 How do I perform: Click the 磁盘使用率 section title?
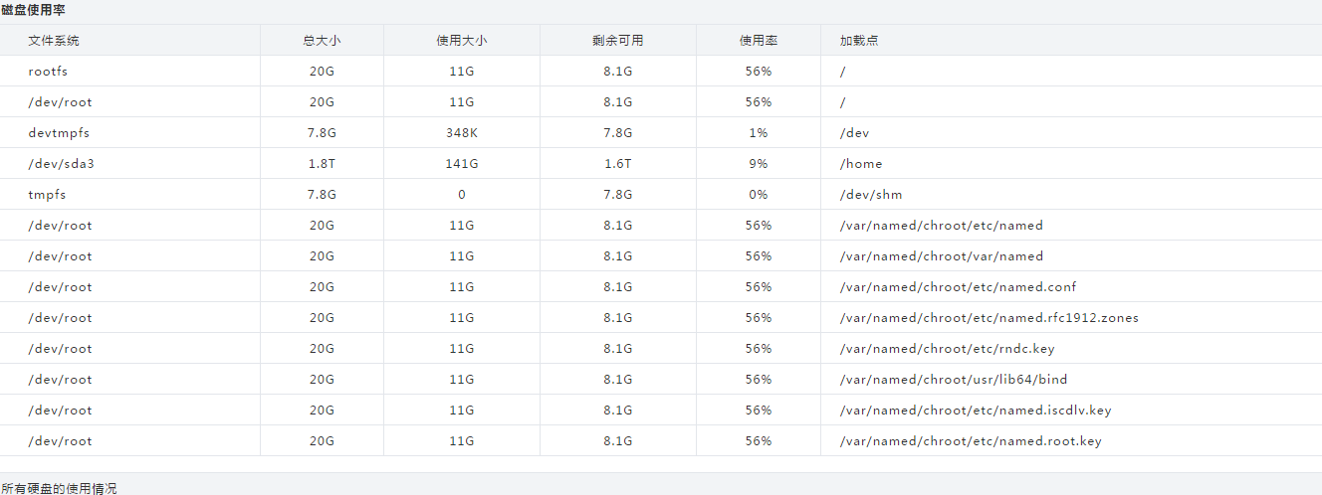(35, 10)
